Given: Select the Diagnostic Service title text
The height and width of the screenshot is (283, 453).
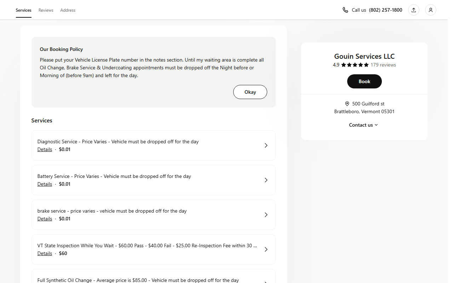Looking at the screenshot, I should click(118, 141).
